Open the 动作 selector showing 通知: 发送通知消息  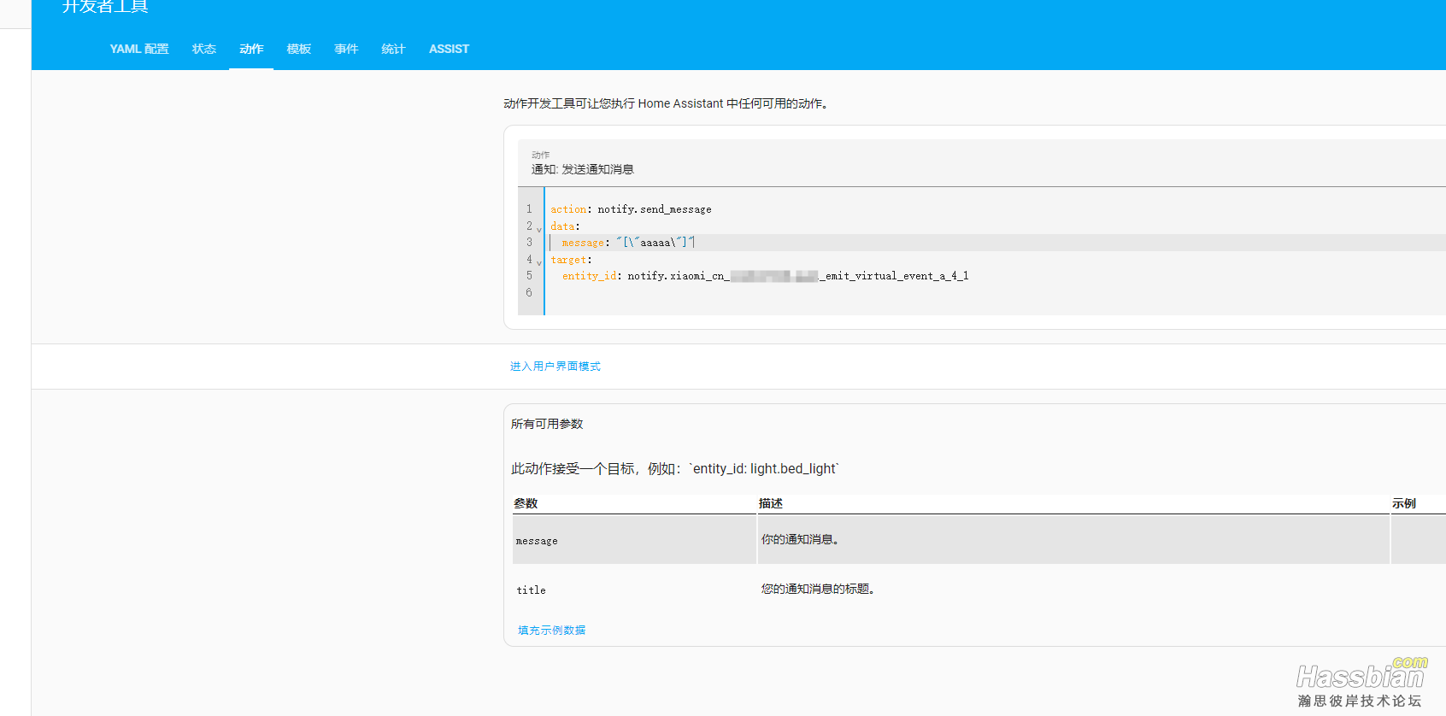[981, 163]
